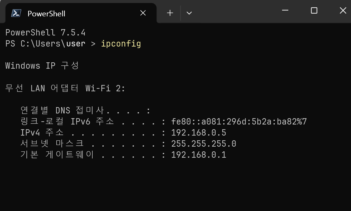Screen dimensions: 351x211
Task: Click the IPv4 address 192.168.0.5
Action: [x=199, y=133]
